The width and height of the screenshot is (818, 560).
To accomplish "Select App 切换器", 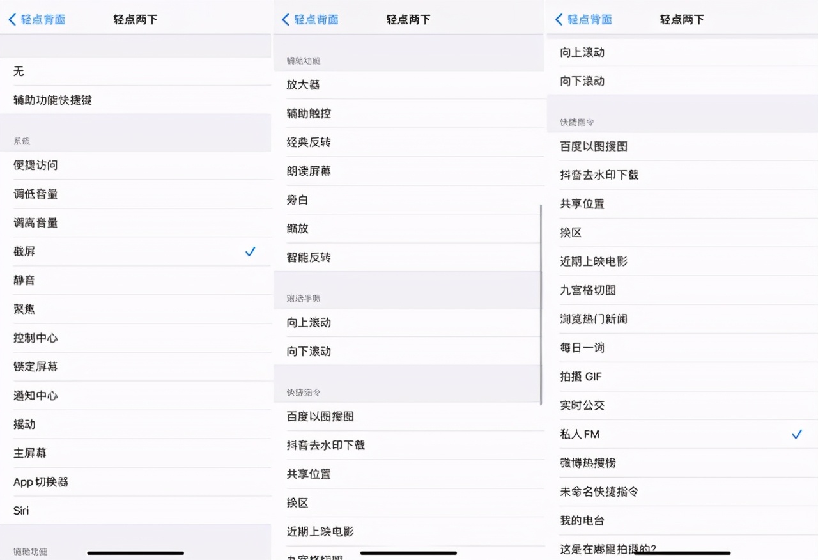I will [40, 481].
